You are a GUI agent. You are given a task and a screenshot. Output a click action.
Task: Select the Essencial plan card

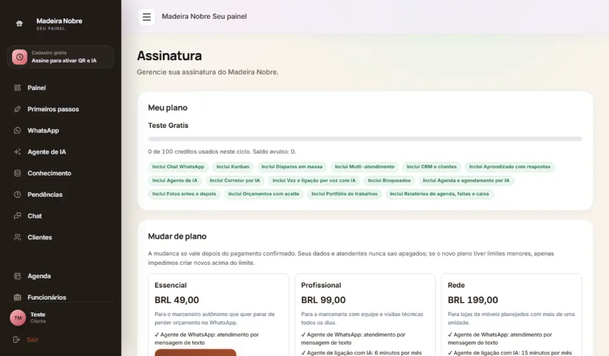tap(219, 315)
